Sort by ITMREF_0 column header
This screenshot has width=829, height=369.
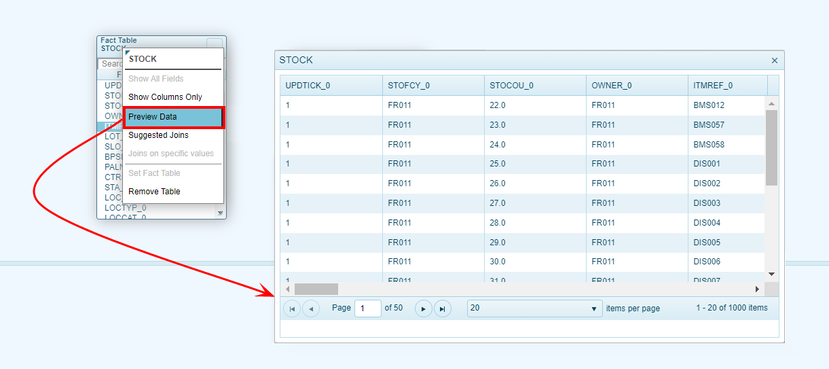(728, 86)
